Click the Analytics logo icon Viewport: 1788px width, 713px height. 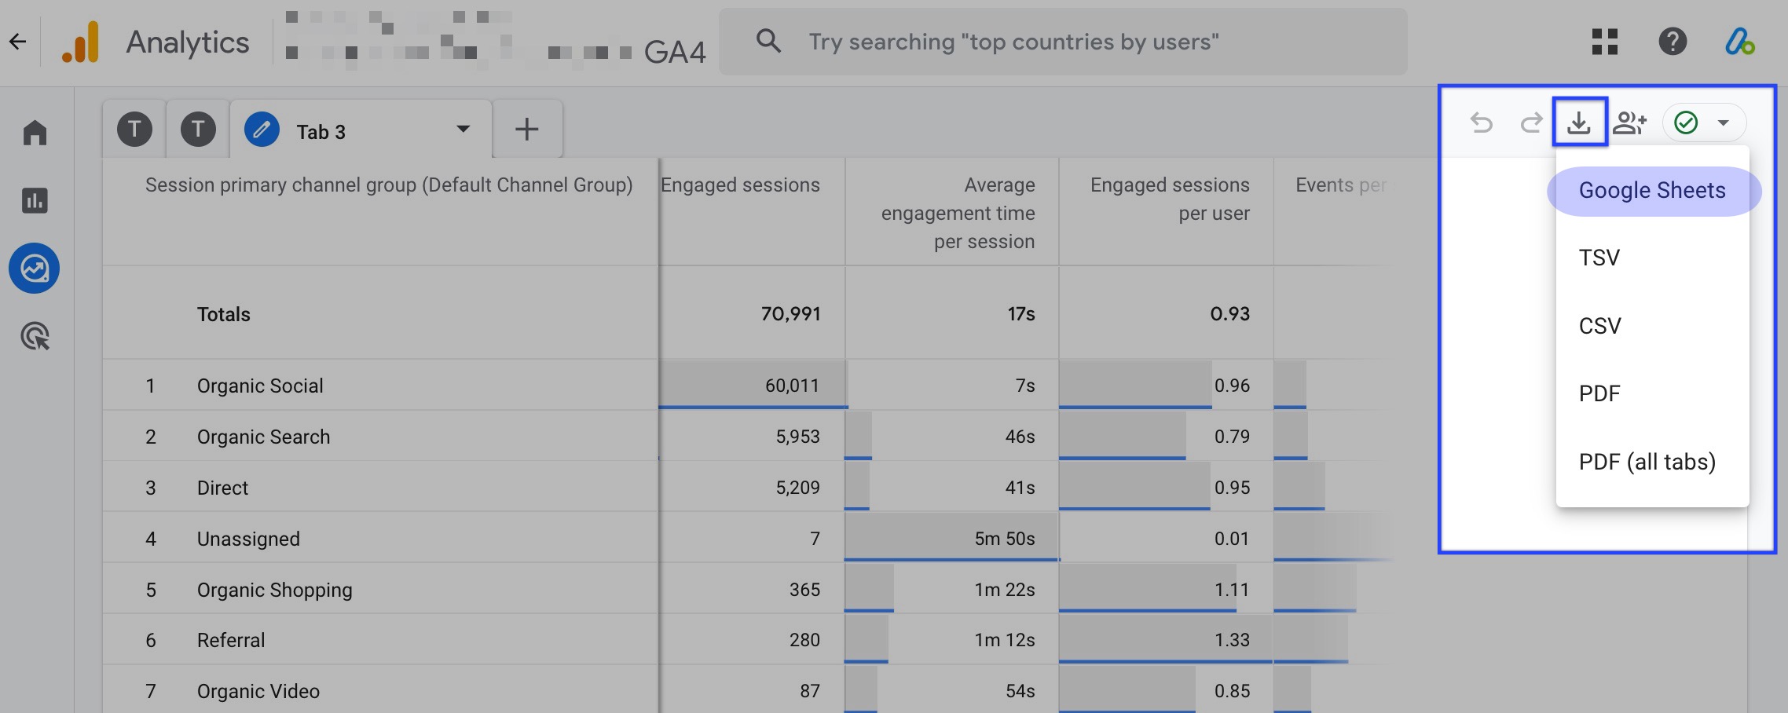(81, 42)
